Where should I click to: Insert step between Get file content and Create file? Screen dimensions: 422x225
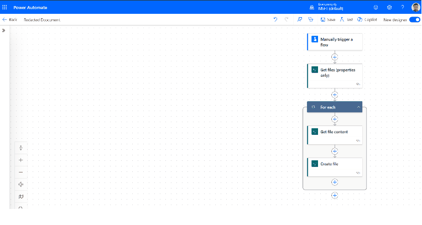335,151
